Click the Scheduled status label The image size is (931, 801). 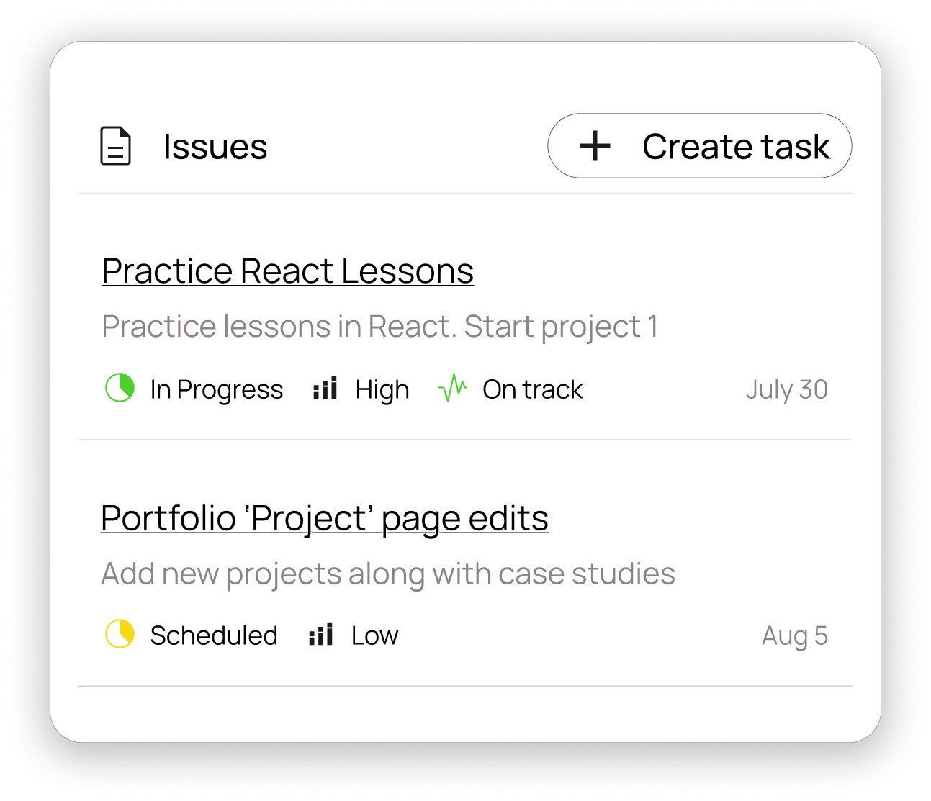(213, 635)
